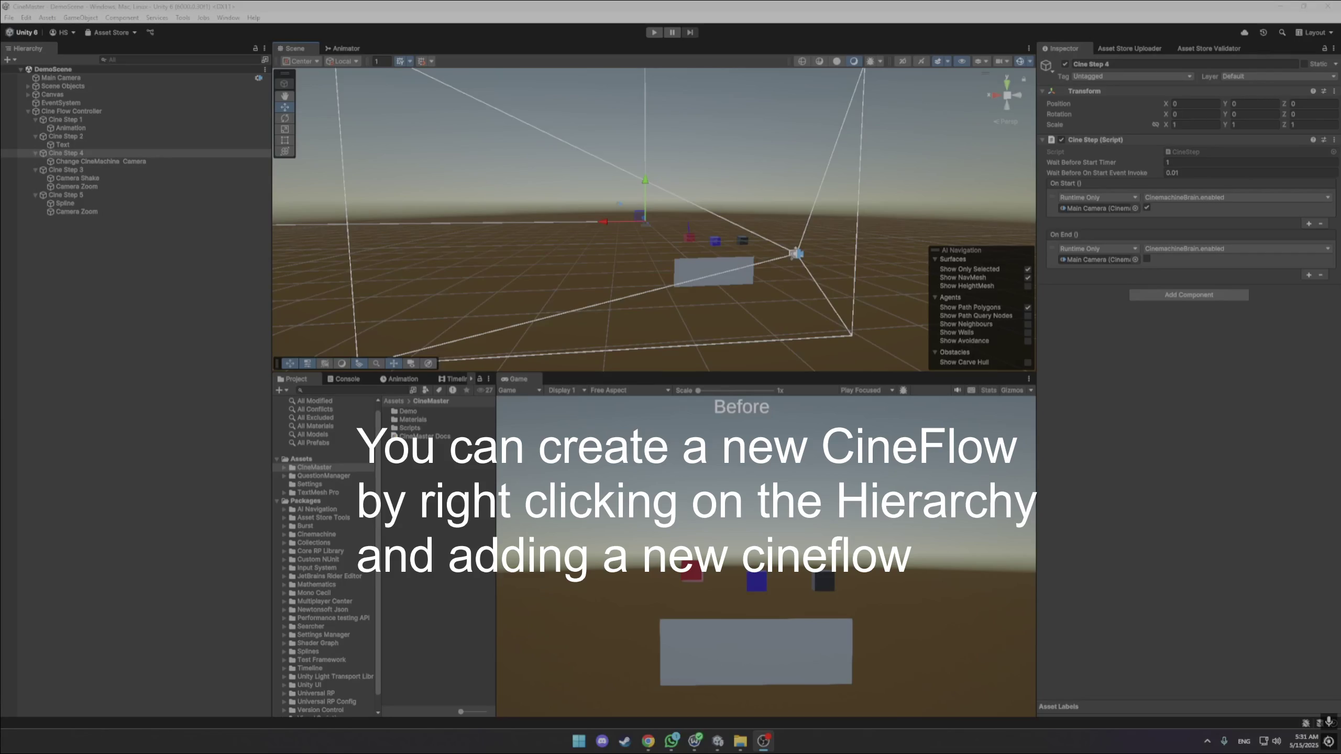Click the Asset Store button

coord(111,32)
